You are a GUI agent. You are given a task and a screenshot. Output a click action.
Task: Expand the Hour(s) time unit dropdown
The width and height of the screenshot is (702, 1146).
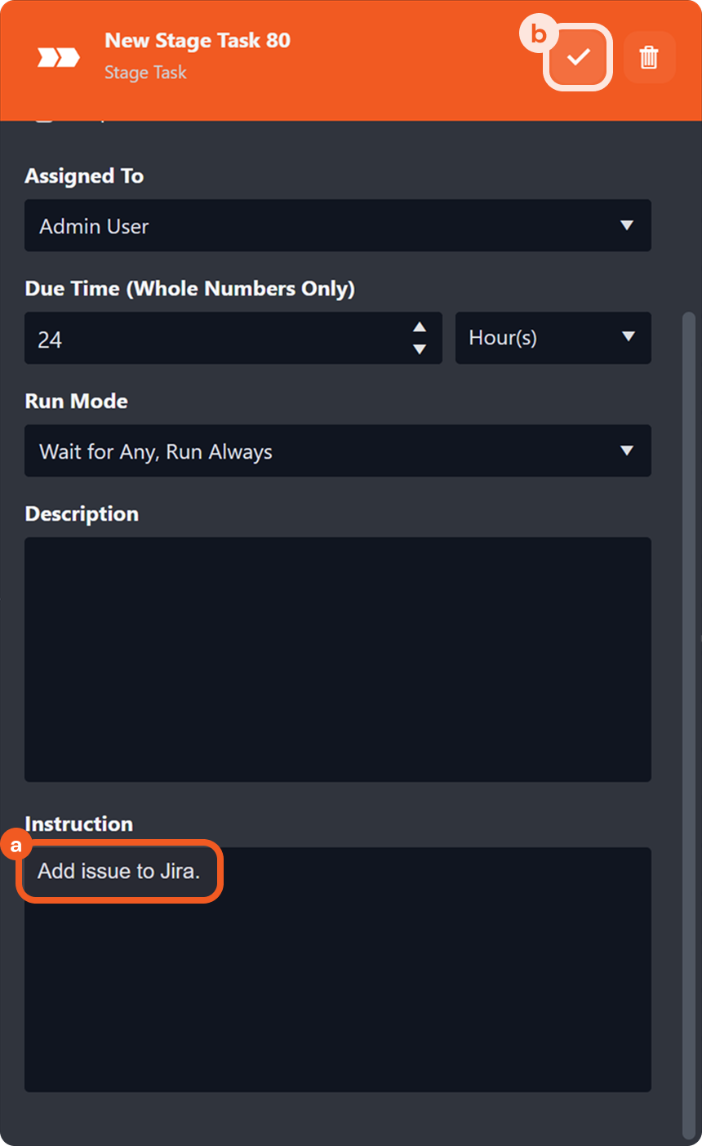pyautogui.click(x=553, y=338)
